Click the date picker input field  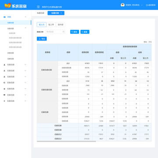(55, 32)
